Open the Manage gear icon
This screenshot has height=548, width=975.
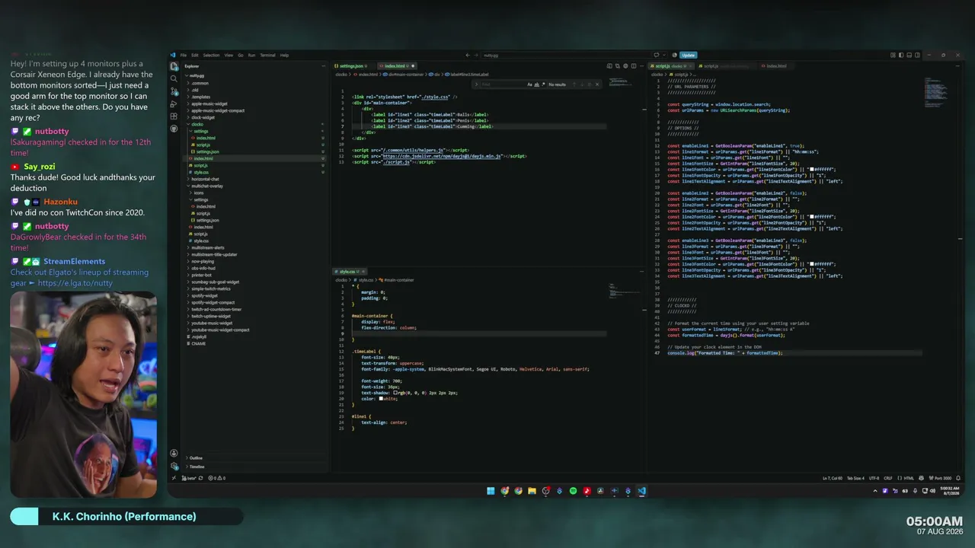tap(174, 466)
